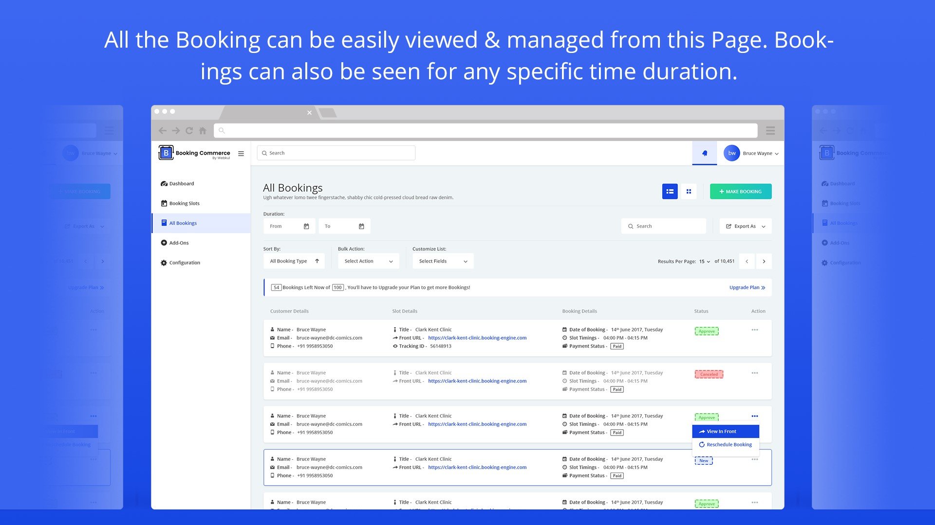Screen dimensions: 935x525
Task: Open the From date calendar icon
Action: coord(306,227)
